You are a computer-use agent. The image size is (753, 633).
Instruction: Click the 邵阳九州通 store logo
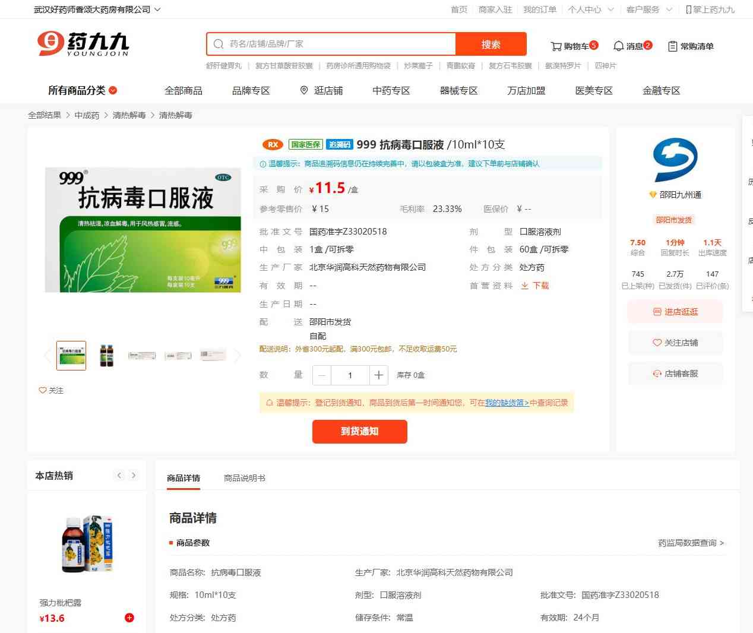675,160
